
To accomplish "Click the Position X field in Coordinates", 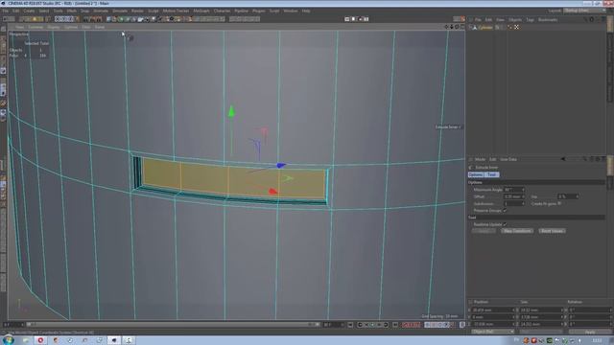I will point(492,310).
